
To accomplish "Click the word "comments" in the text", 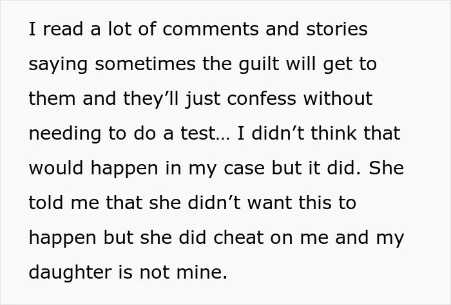I will point(211,30).
